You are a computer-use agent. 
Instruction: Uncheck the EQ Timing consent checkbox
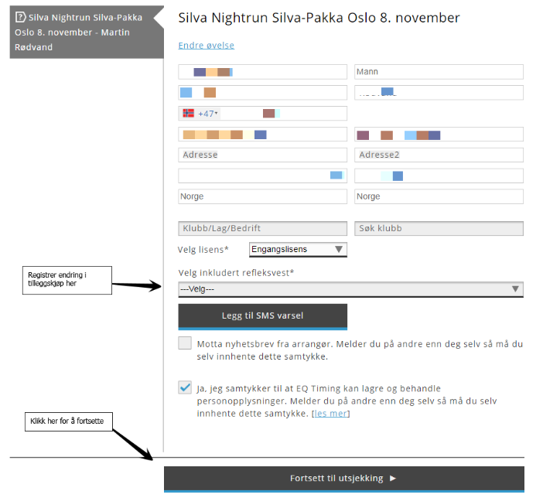[185, 387]
